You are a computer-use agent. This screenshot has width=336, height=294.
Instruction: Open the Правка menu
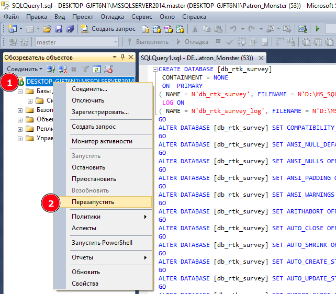coord(37,17)
